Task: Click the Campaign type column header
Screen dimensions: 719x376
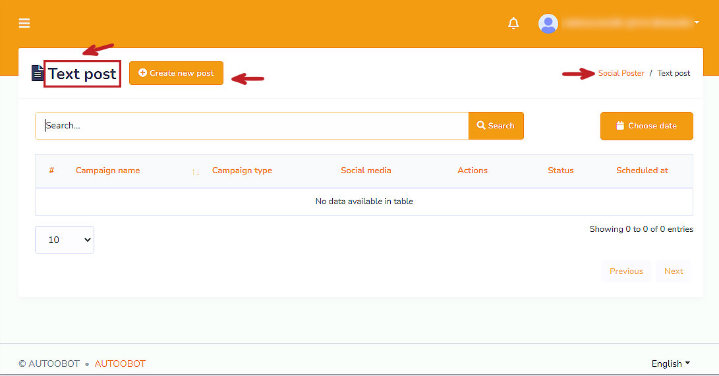Action: 242,171
